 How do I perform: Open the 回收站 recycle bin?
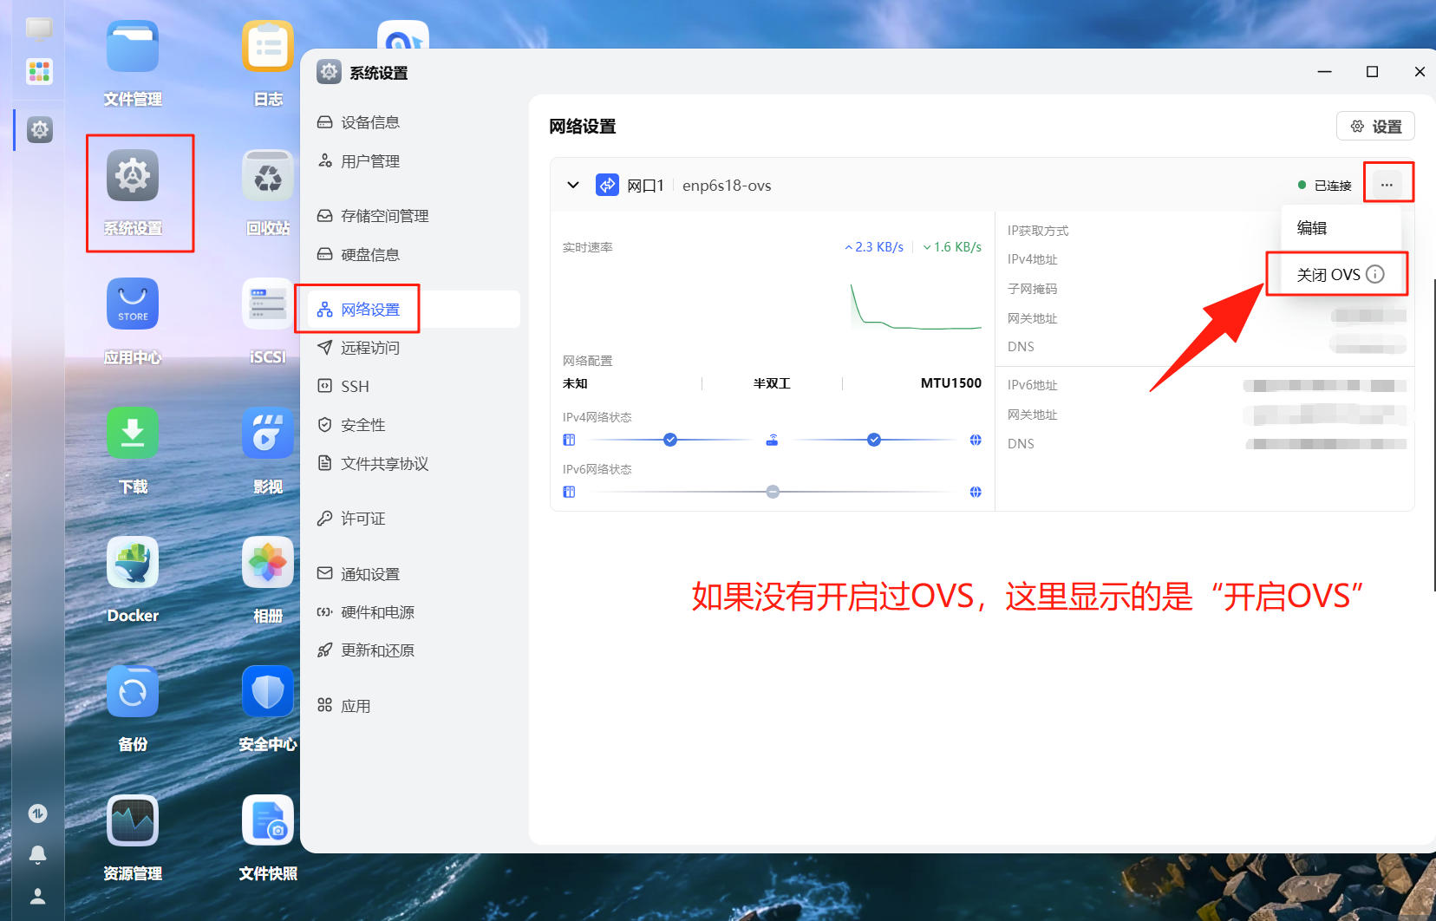[267, 174]
